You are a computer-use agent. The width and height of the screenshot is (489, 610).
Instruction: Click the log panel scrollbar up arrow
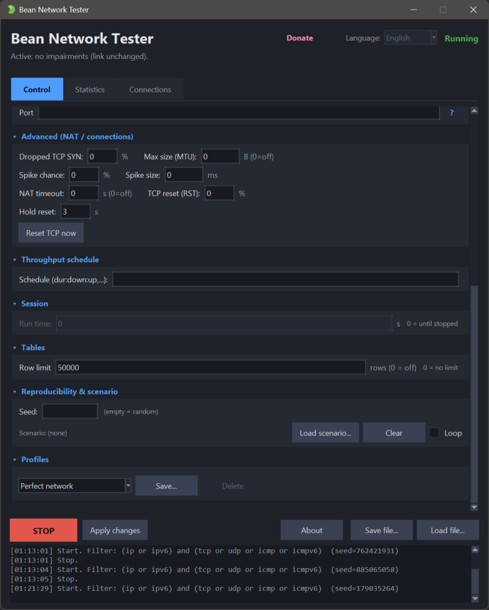coord(475,550)
